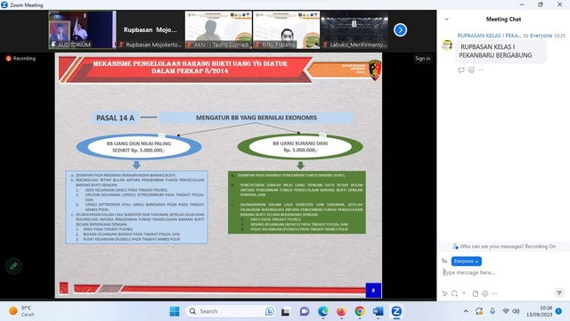Click green oval BB UANG KURANG DARI
Viewport: 570px width, 321px height.
tap(300, 146)
